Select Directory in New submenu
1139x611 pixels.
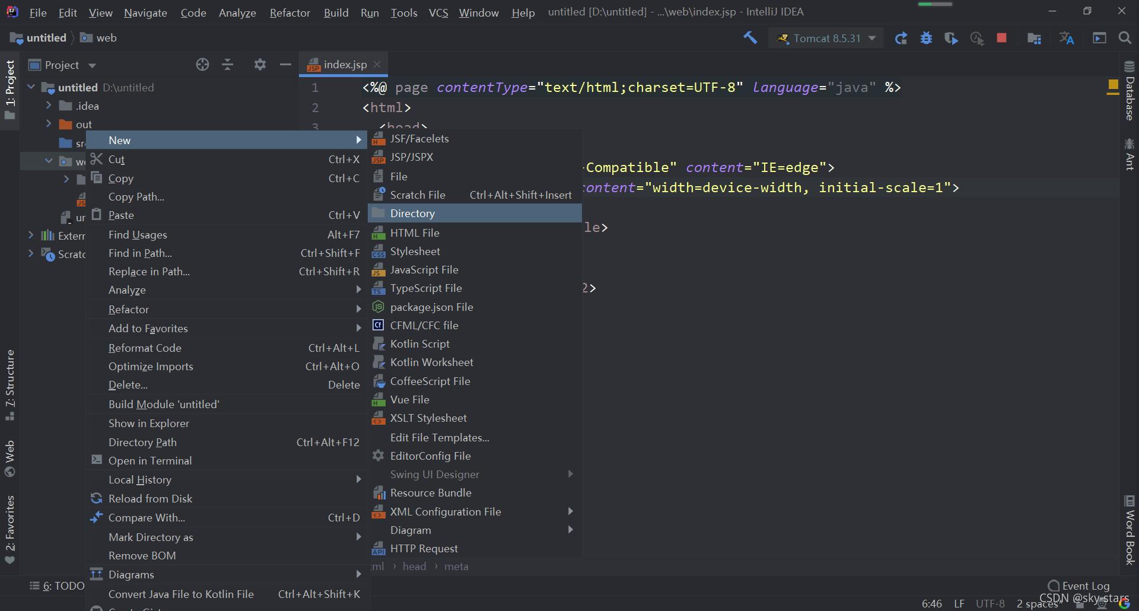tap(475, 213)
